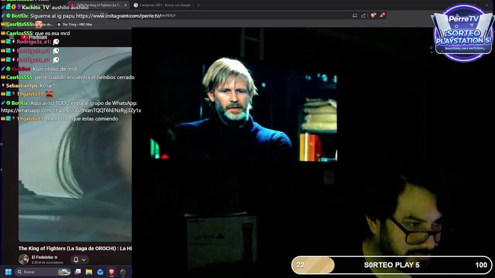
Task: Click the install app icon in address bar
Action: tap(355, 15)
